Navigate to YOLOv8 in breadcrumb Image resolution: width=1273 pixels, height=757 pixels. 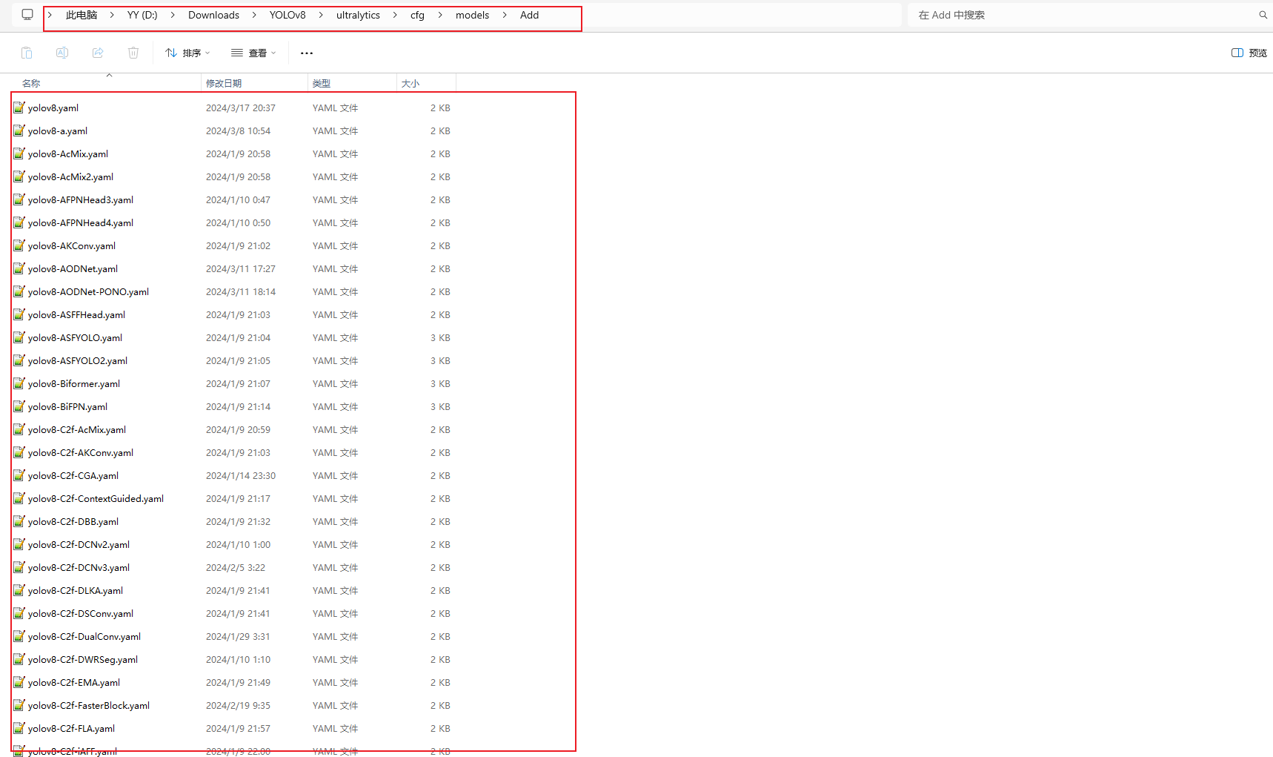pos(287,15)
